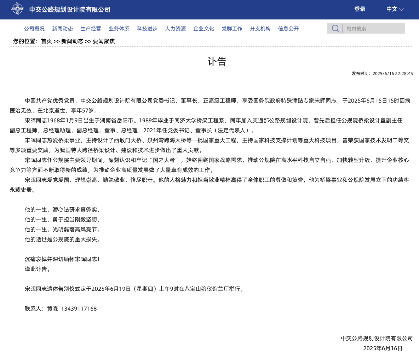Focus the 站内搜索 search field
The height and width of the screenshot is (358, 419).
[x=374, y=28]
